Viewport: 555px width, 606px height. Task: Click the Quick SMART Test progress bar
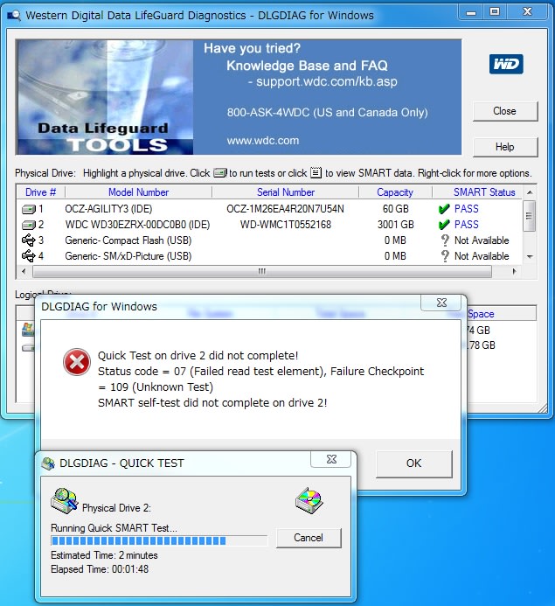[159, 540]
